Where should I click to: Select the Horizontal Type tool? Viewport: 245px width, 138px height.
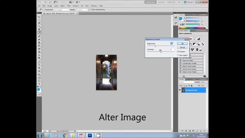click(39, 65)
